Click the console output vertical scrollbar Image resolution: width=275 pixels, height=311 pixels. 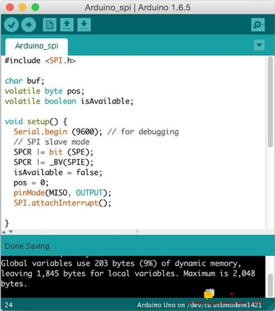271,285
